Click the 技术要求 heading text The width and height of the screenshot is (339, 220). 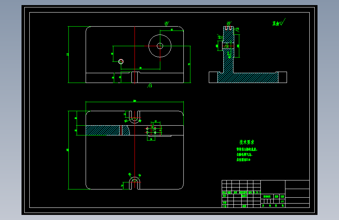pos(247,142)
